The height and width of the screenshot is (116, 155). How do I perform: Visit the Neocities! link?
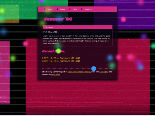tap(56, 75)
